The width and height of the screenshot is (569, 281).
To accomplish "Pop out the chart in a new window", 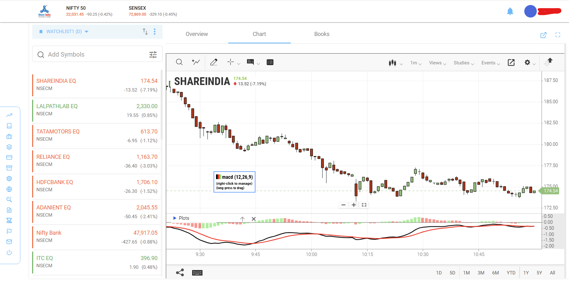I will 543,35.
